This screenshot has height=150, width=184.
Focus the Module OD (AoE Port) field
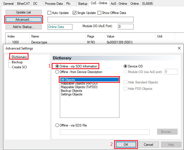point(126,27)
